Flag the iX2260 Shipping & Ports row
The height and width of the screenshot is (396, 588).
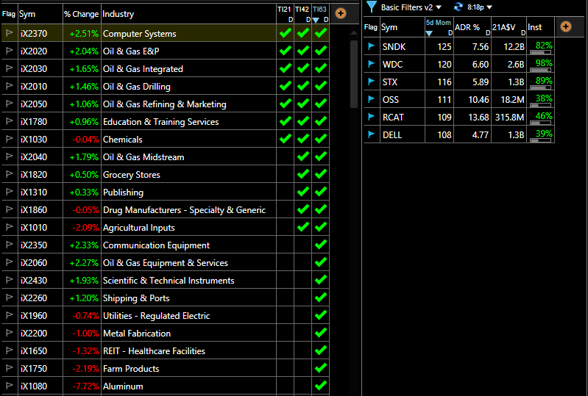tap(10, 298)
